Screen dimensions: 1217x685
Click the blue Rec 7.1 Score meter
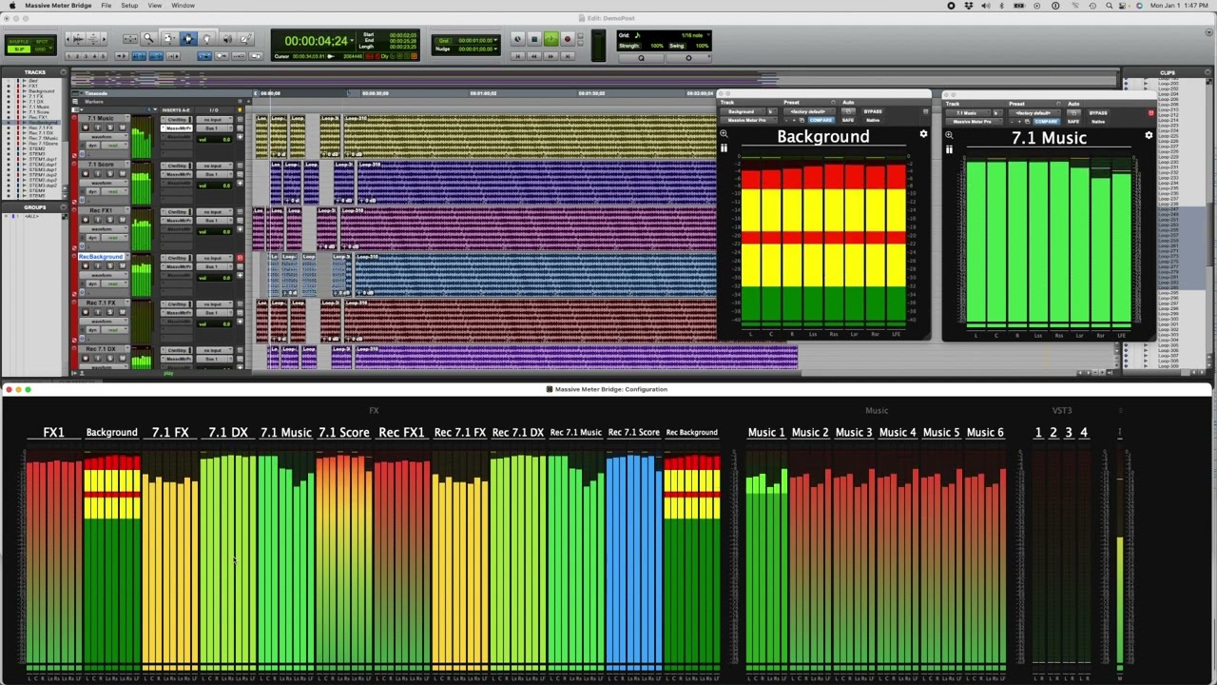(x=634, y=561)
